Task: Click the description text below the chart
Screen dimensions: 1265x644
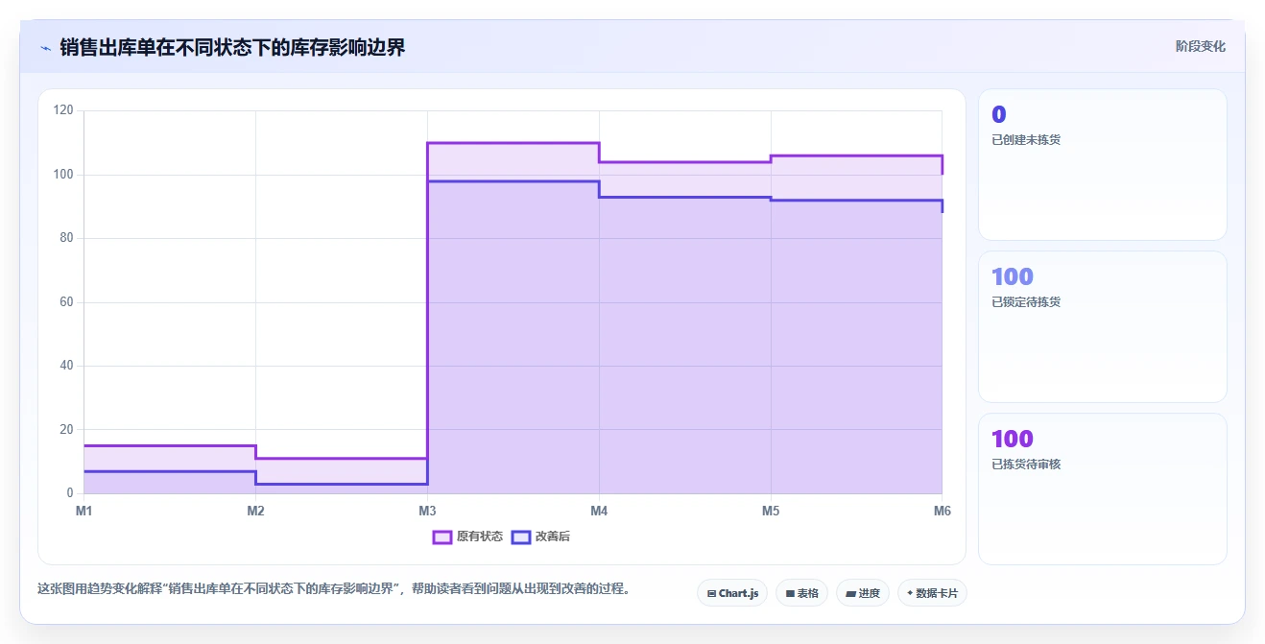Action: click(x=333, y=589)
